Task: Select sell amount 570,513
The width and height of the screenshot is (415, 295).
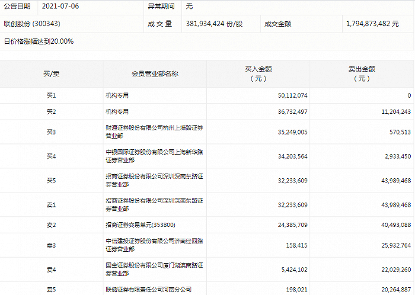Action: tap(400, 132)
